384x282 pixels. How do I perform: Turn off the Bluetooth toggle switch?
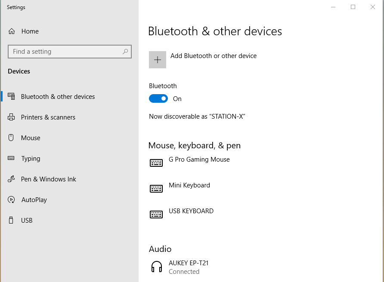tap(158, 99)
